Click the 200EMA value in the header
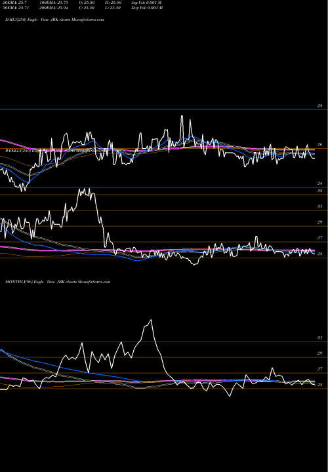The height and width of the screenshot is (472, 328). pyautogui.click(x=54, y=8)
